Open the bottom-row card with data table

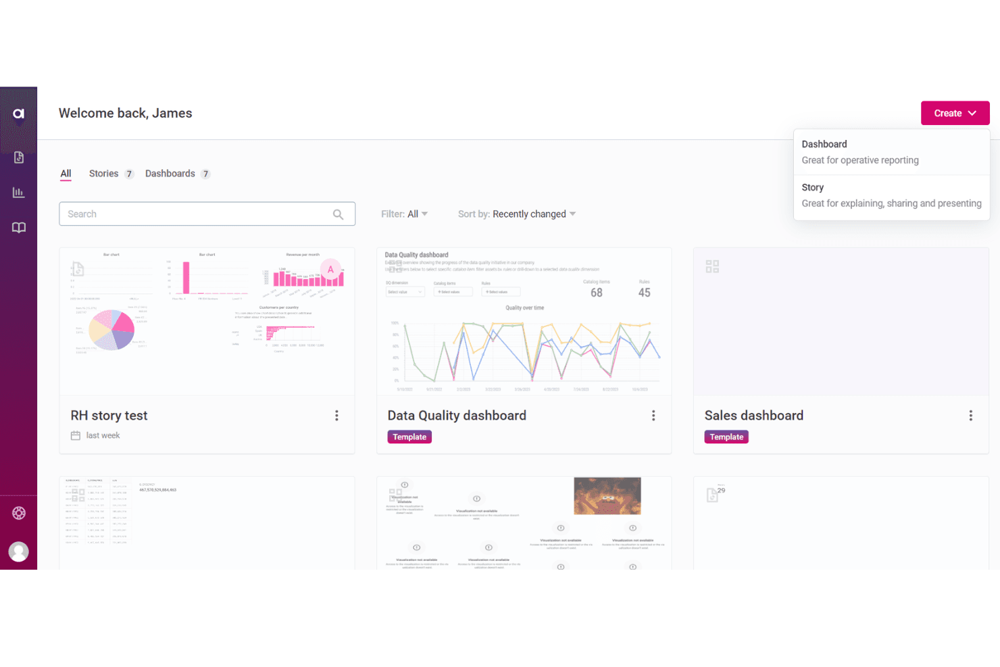point(207,523)
